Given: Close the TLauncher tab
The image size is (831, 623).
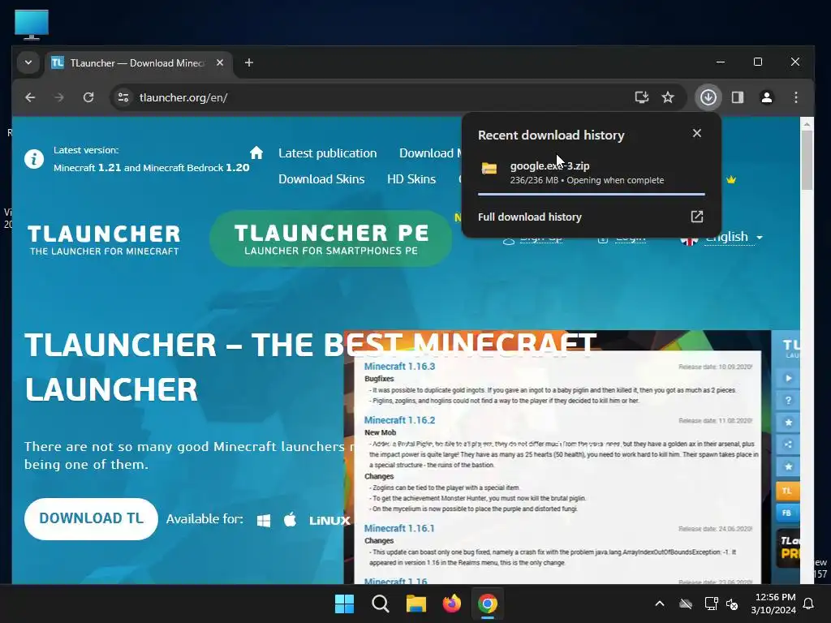Looking at the screenshot, I should tap(220, 62).
